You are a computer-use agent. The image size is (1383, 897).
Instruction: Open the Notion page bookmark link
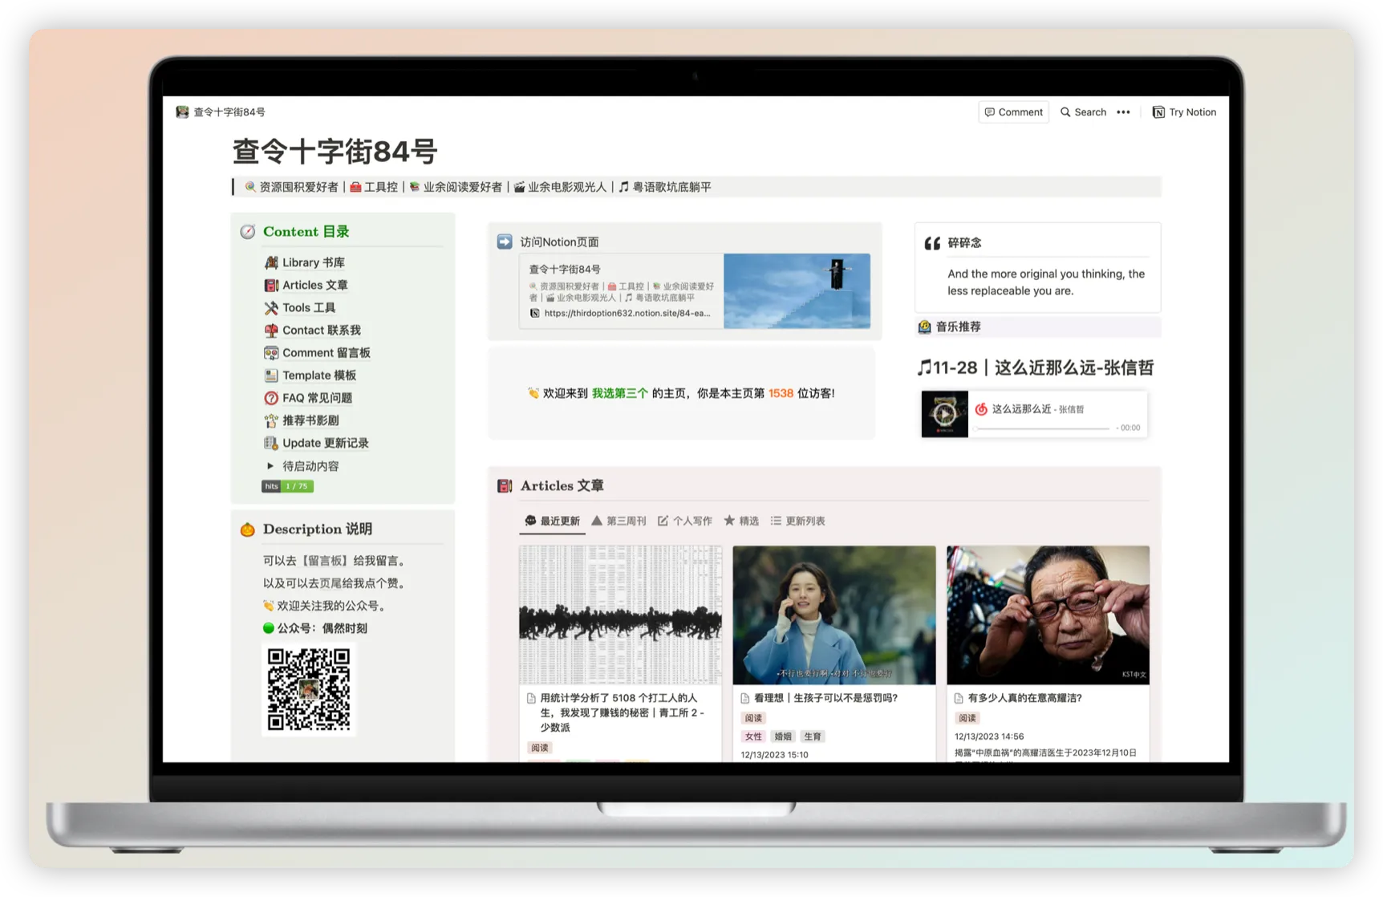point(695,291)
